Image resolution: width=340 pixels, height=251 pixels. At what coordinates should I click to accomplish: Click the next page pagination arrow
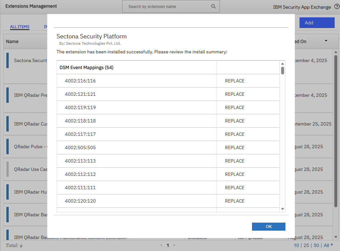174,245
